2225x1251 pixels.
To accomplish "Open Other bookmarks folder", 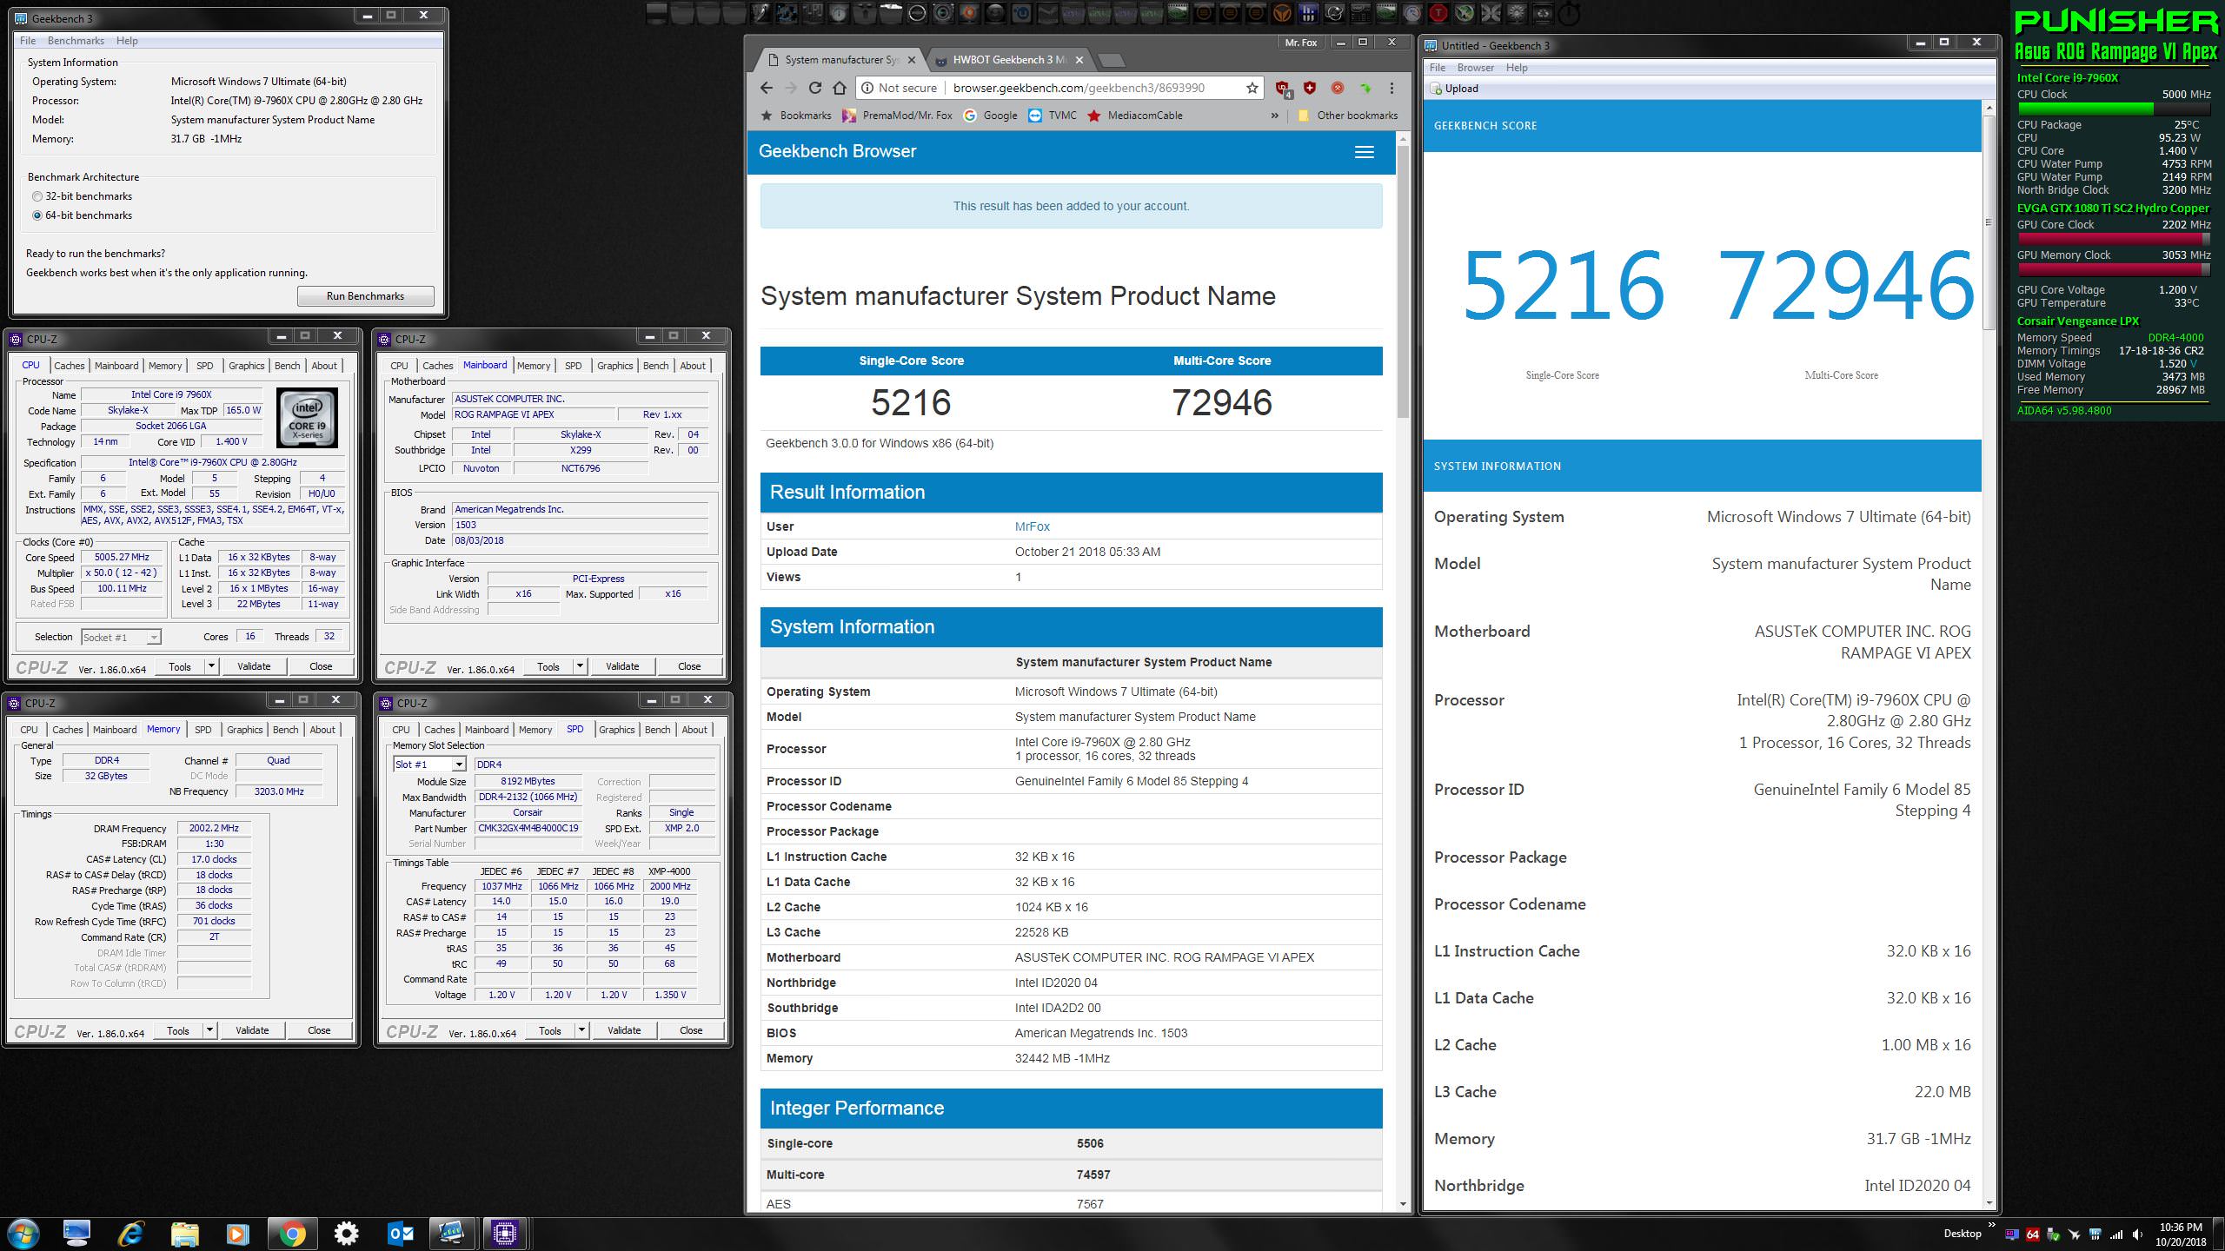I will [1347, 116].
